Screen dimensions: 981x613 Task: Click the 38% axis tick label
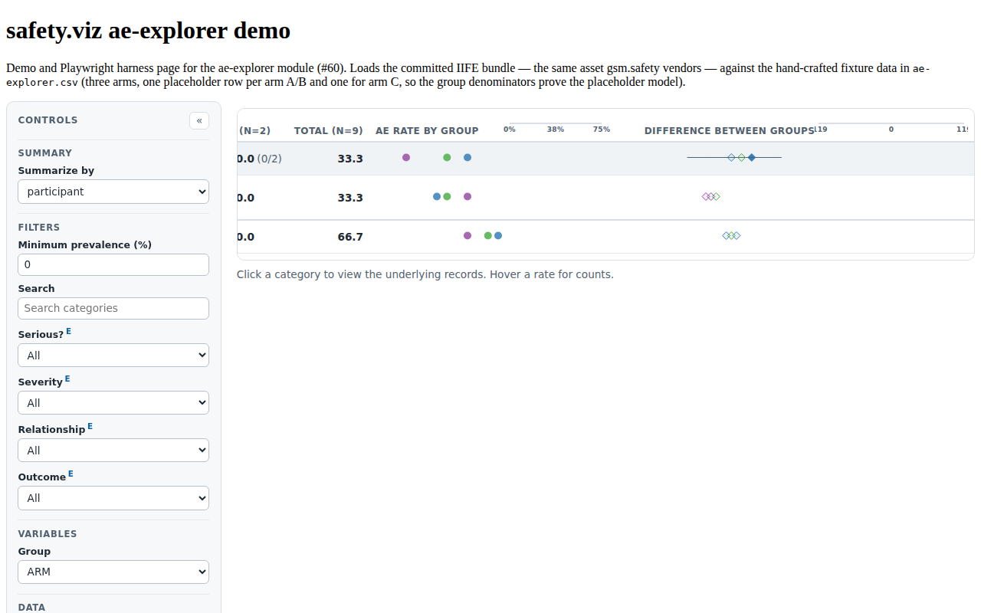tap(556, 129)
